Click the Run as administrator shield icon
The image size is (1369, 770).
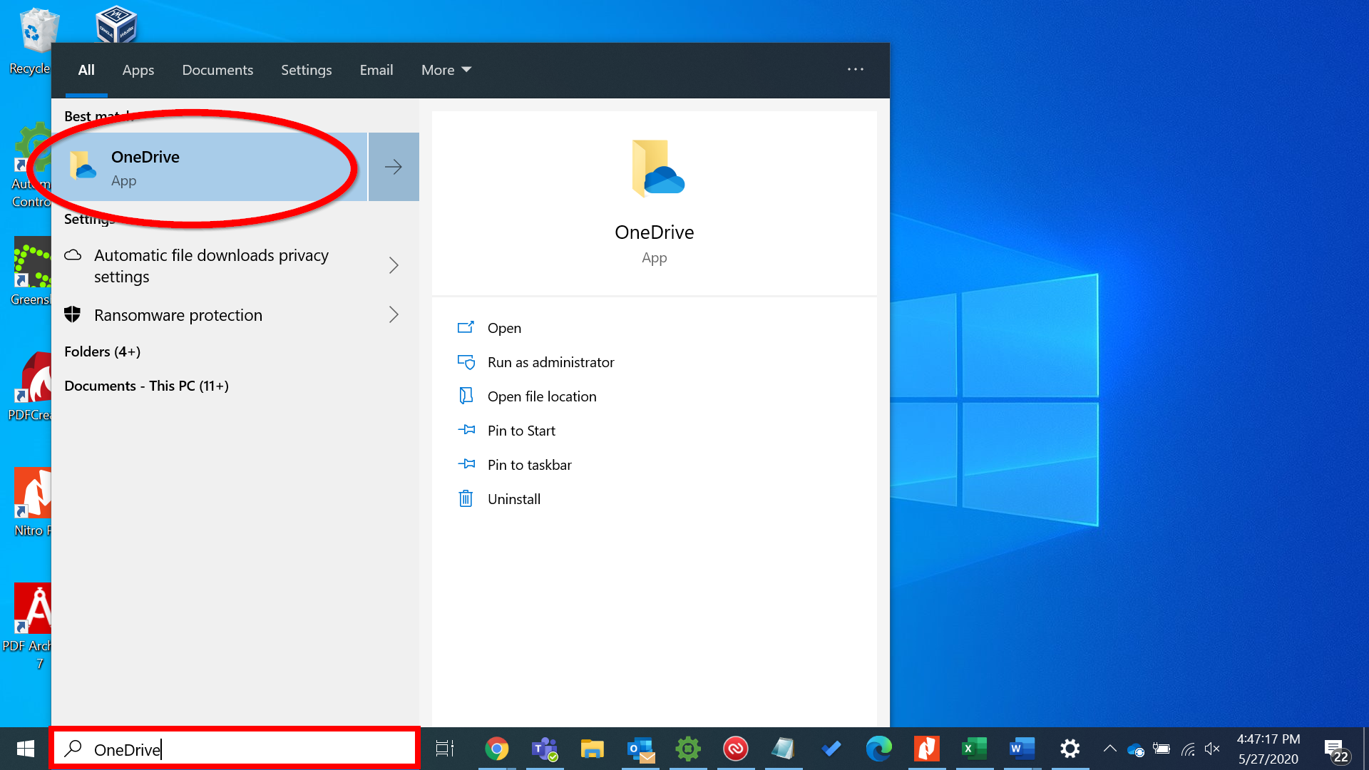[x=466, y=362]
